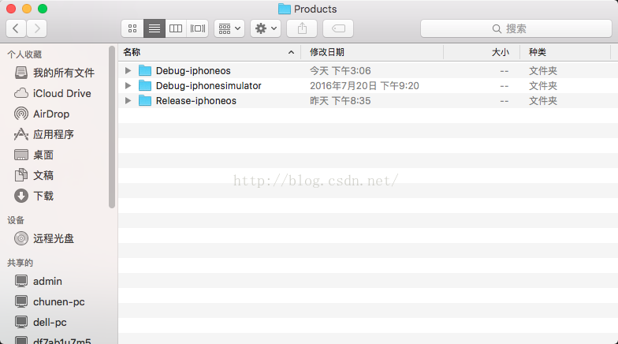Screen dimensions: 618x344
Task: Click the Debug-iphoneos file name
Action: pyautogui.click(x=193, y=71)
